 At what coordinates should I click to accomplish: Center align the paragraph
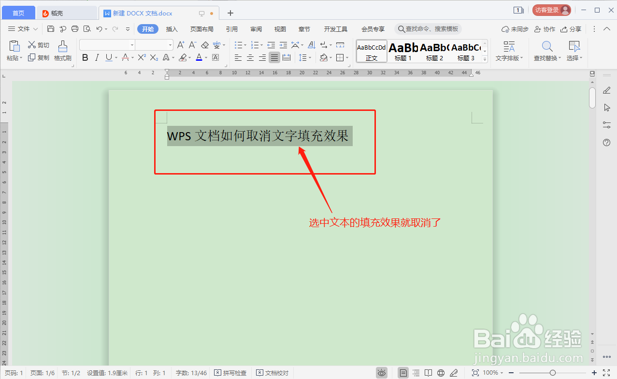coord(250,58)
